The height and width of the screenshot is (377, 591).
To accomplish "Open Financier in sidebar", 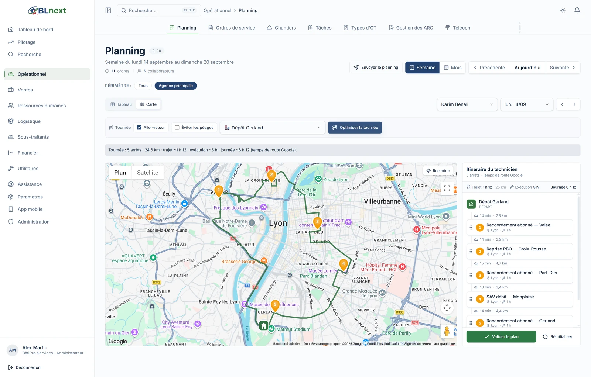I will 47,153.
